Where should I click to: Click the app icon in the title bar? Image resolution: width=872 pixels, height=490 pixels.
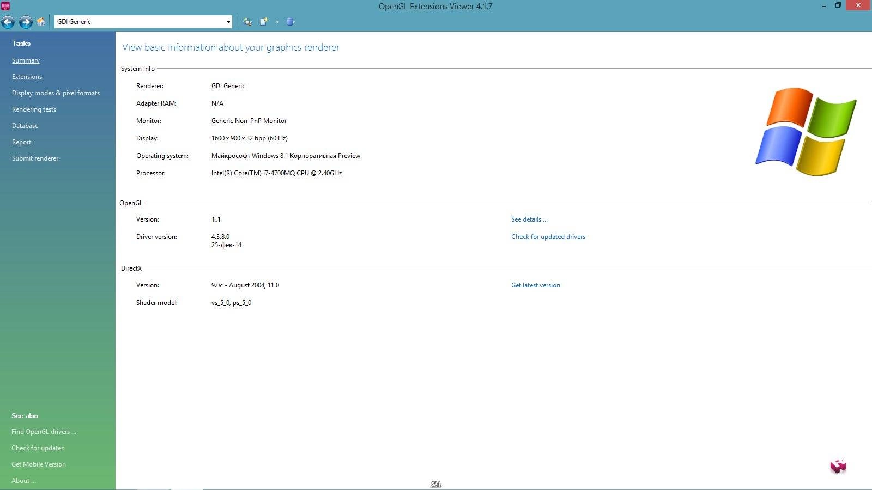(x=5, y=6)
